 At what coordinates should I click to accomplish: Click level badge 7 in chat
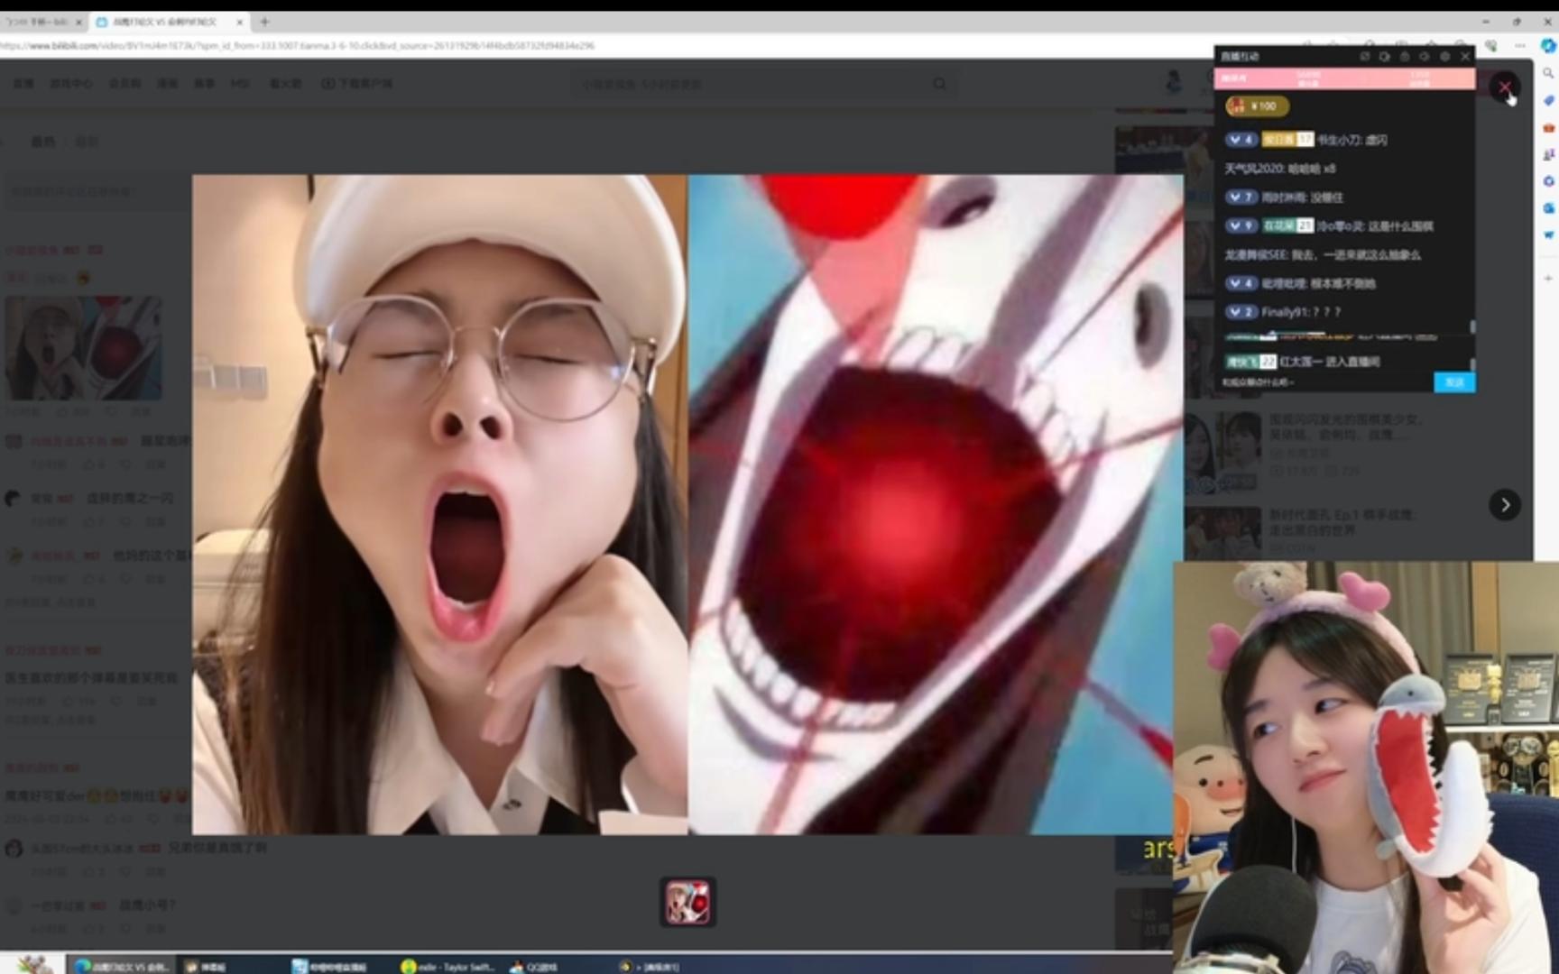(x=1241, y=197)
